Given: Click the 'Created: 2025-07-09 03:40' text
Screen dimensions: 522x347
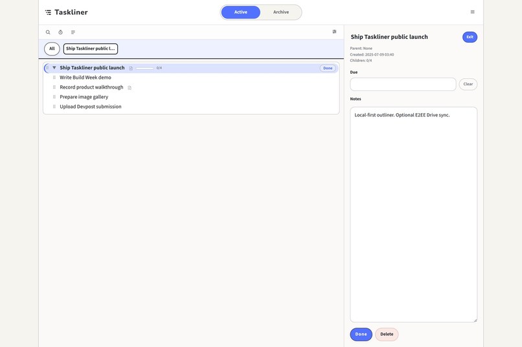Looking at the screenshot, I should click(372, 54).
